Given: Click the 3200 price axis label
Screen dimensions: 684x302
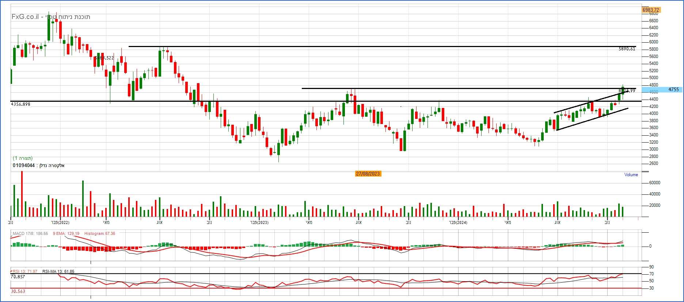Looking at the screenshot, I should pos(654,142).
